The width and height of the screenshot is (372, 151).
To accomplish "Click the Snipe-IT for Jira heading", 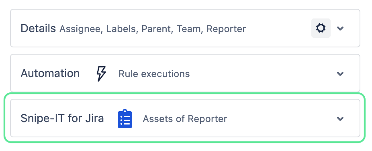I will 62,118.
